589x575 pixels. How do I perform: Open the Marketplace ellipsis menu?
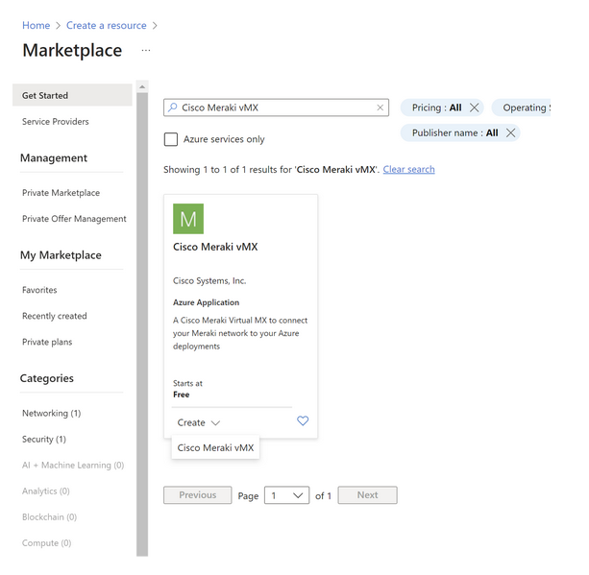[x=146, y=50]
